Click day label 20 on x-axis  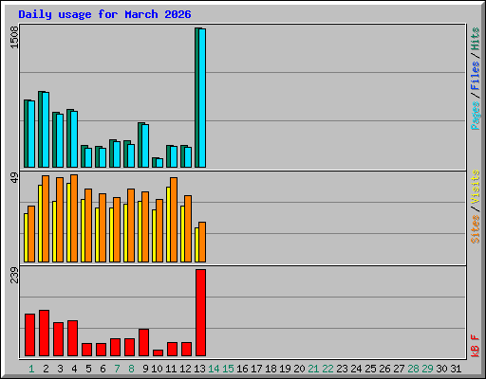299,369
